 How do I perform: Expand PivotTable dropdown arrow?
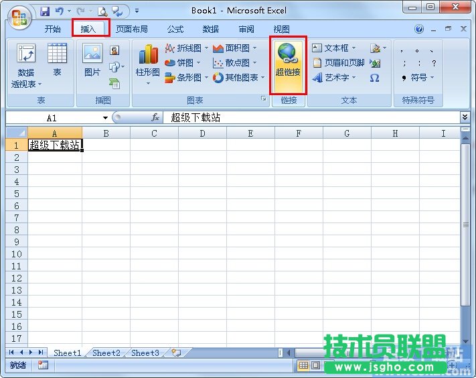[x=39, y=84]
